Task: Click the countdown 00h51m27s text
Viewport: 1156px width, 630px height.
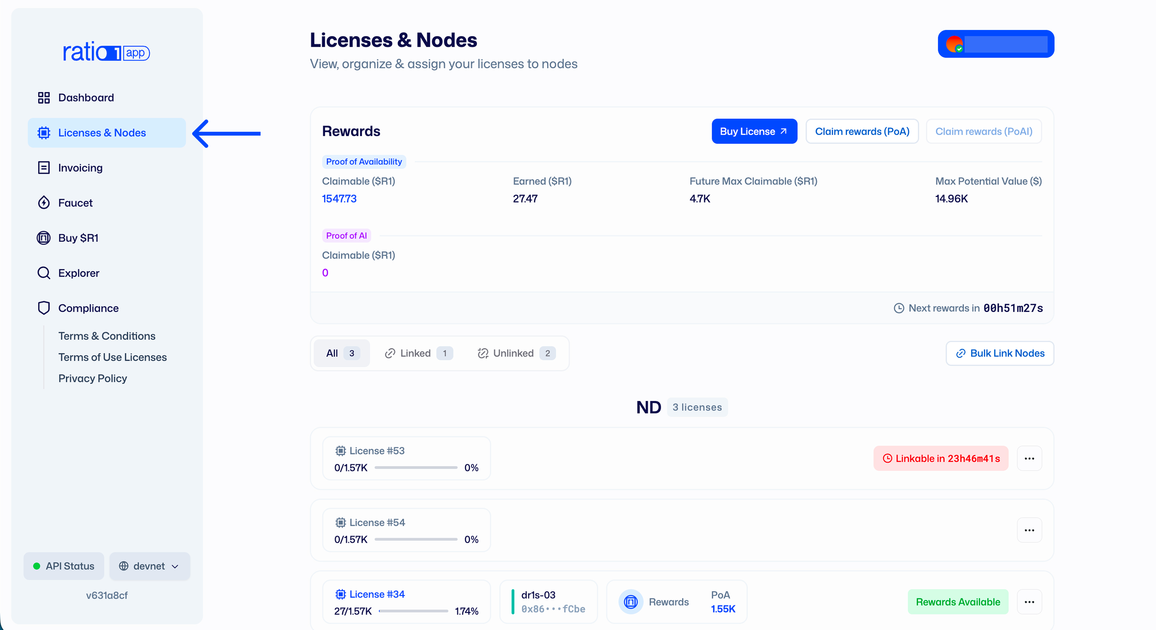Action: pyautogui.click(x=1013, y=308)
